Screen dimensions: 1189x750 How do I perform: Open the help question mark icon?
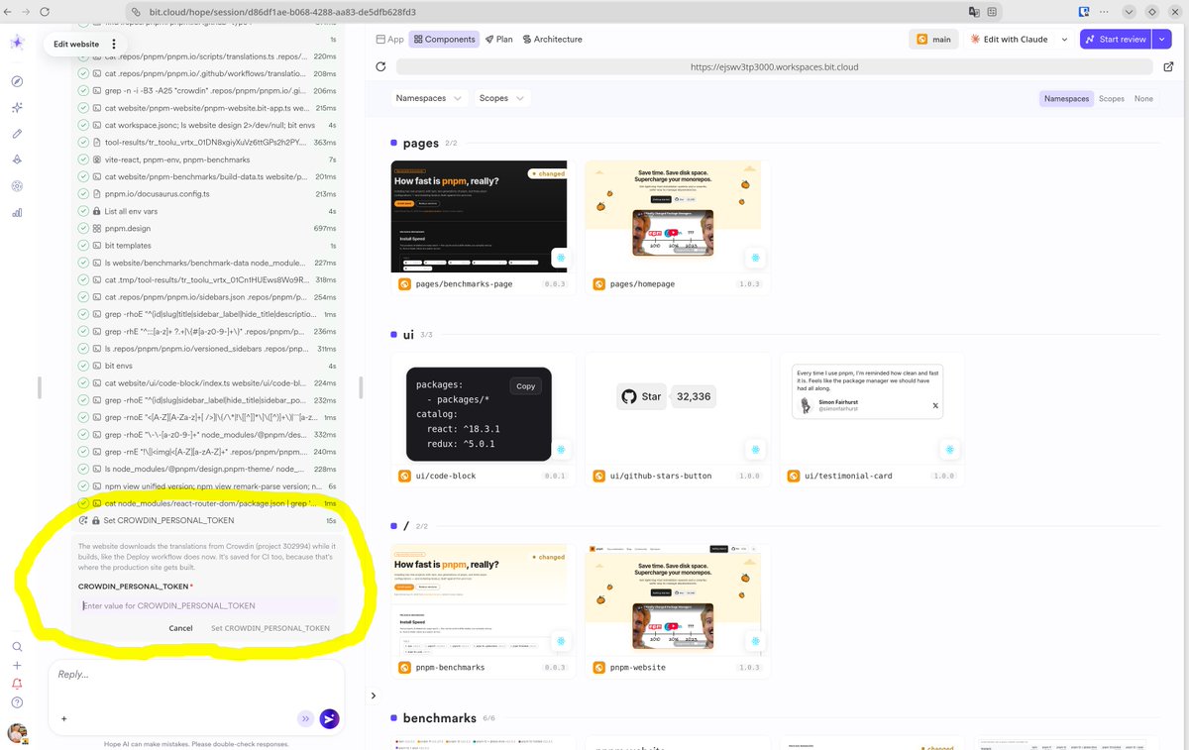coord(17,702)
